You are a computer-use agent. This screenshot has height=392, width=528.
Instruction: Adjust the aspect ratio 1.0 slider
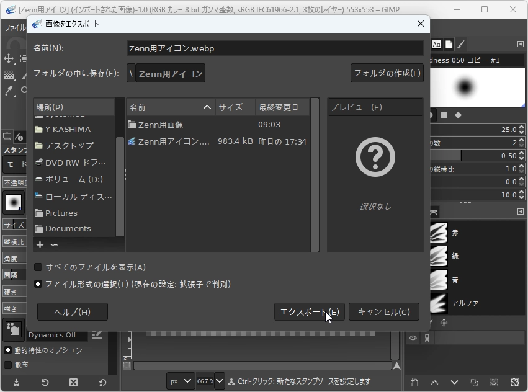point(474,169)
